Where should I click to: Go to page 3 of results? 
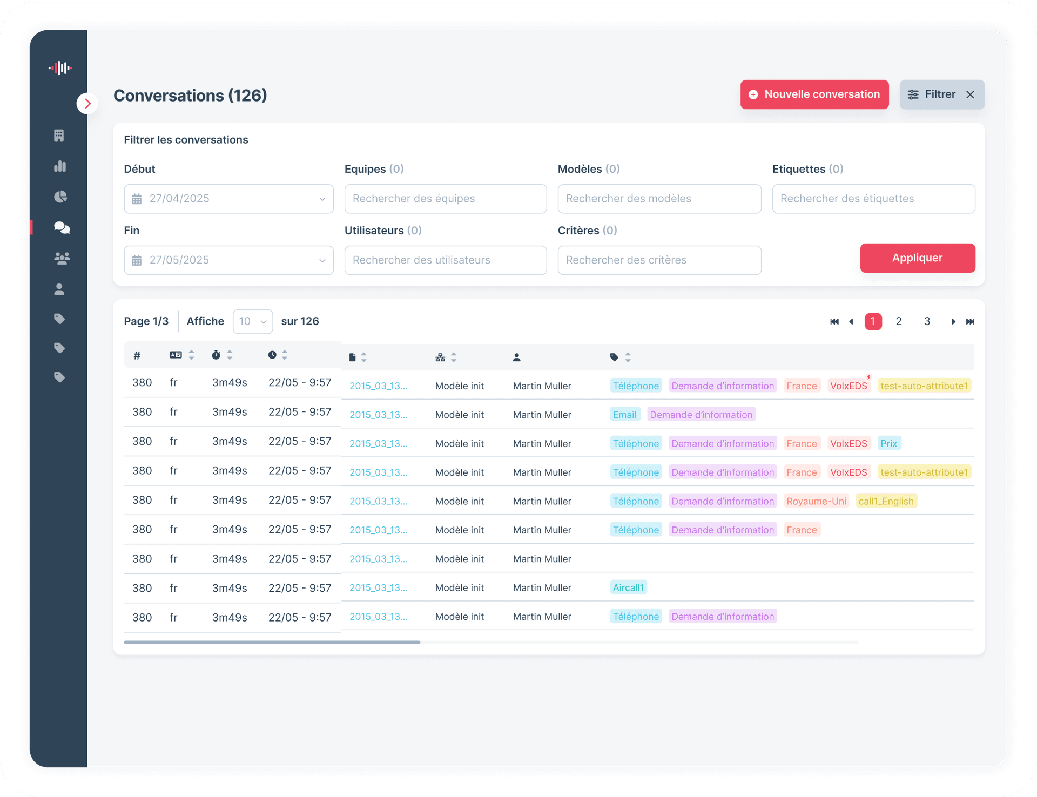[927, 322]
